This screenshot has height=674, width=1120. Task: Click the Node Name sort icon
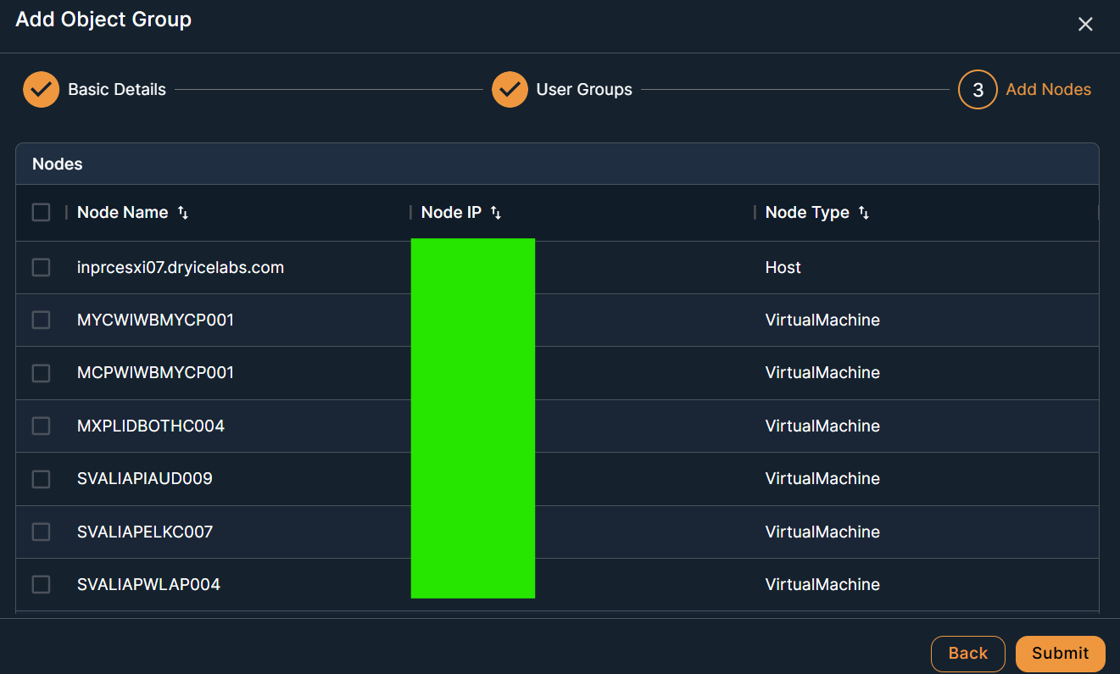point(183,213)
